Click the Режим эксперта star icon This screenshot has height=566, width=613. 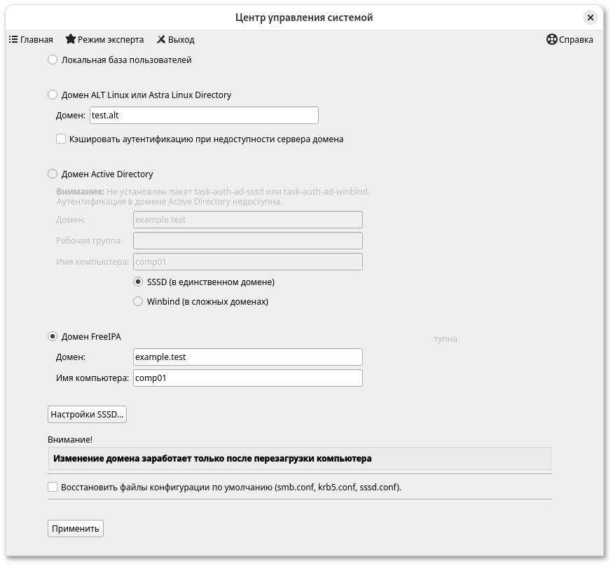(71, 40)
